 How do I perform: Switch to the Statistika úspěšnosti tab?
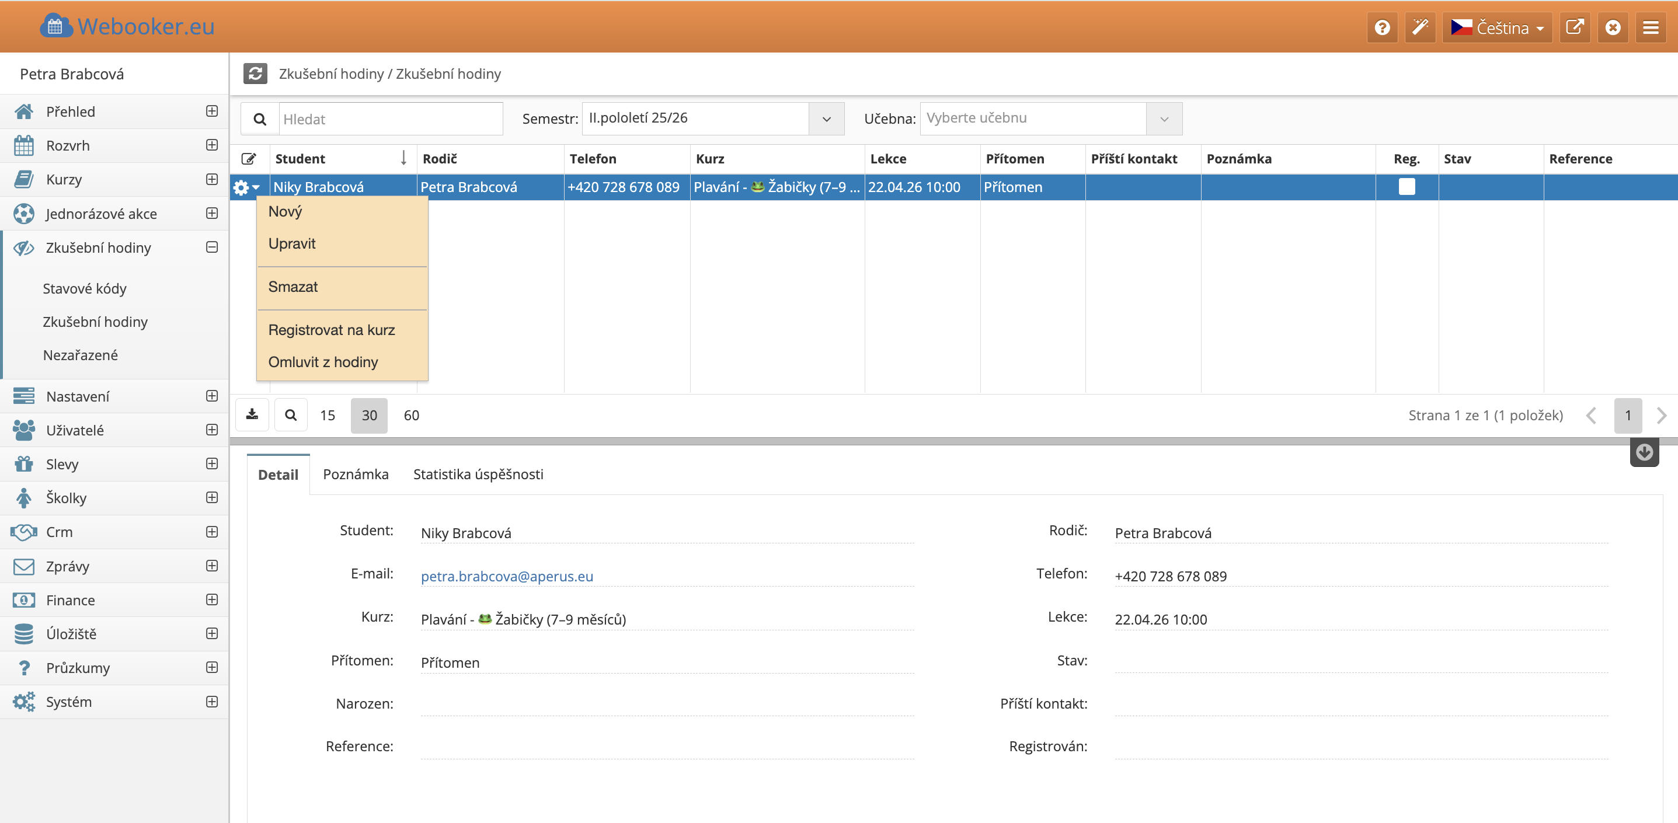pos(478,474)
